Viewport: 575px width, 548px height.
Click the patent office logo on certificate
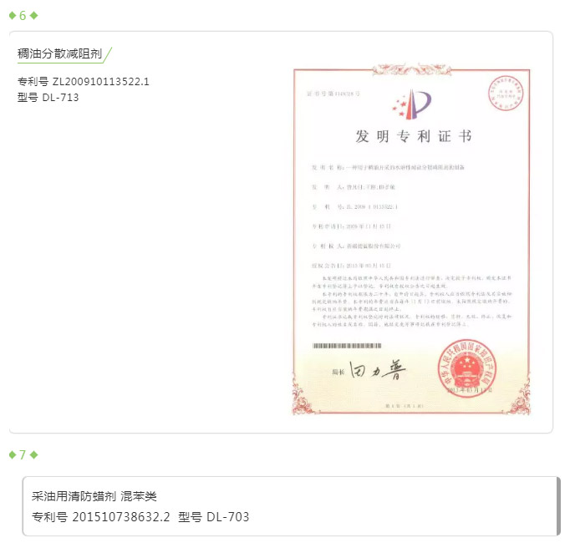pyautogui.click(x=412, y=104)
